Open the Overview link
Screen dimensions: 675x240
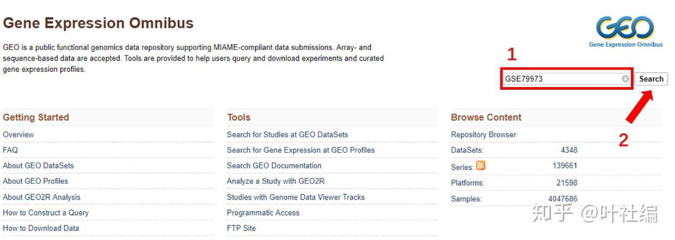pyautogui.click(x=18, y=135)
